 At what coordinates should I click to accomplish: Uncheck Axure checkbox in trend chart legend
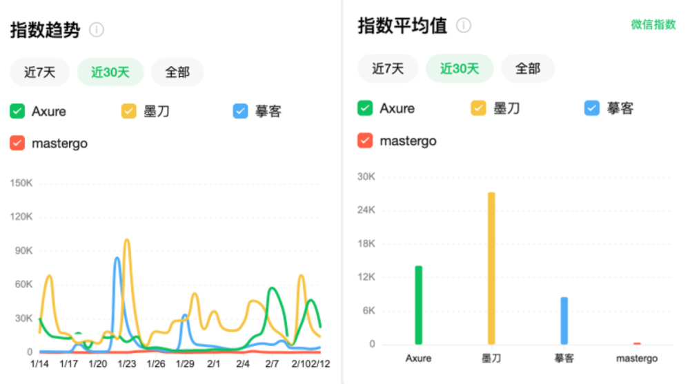(x=18, y=111)
